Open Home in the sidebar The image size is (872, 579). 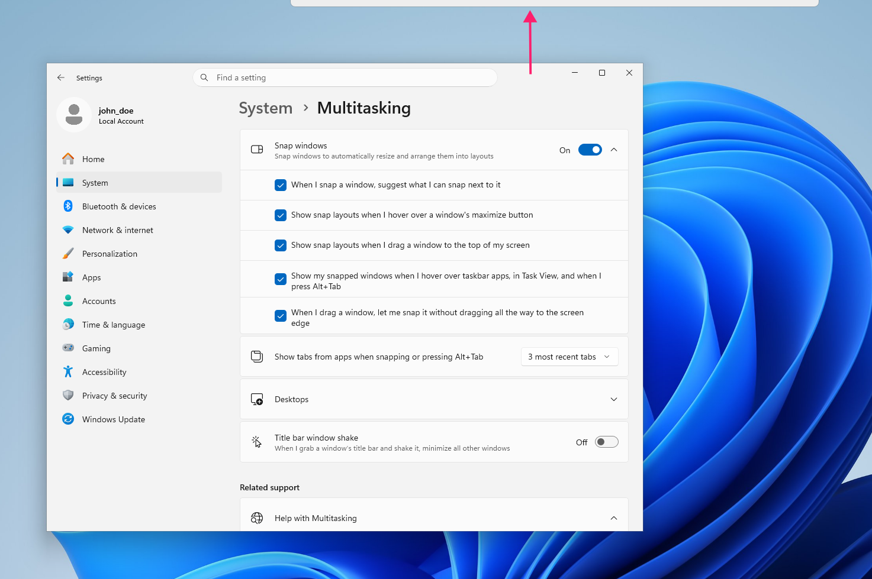(x=139, y=159)
